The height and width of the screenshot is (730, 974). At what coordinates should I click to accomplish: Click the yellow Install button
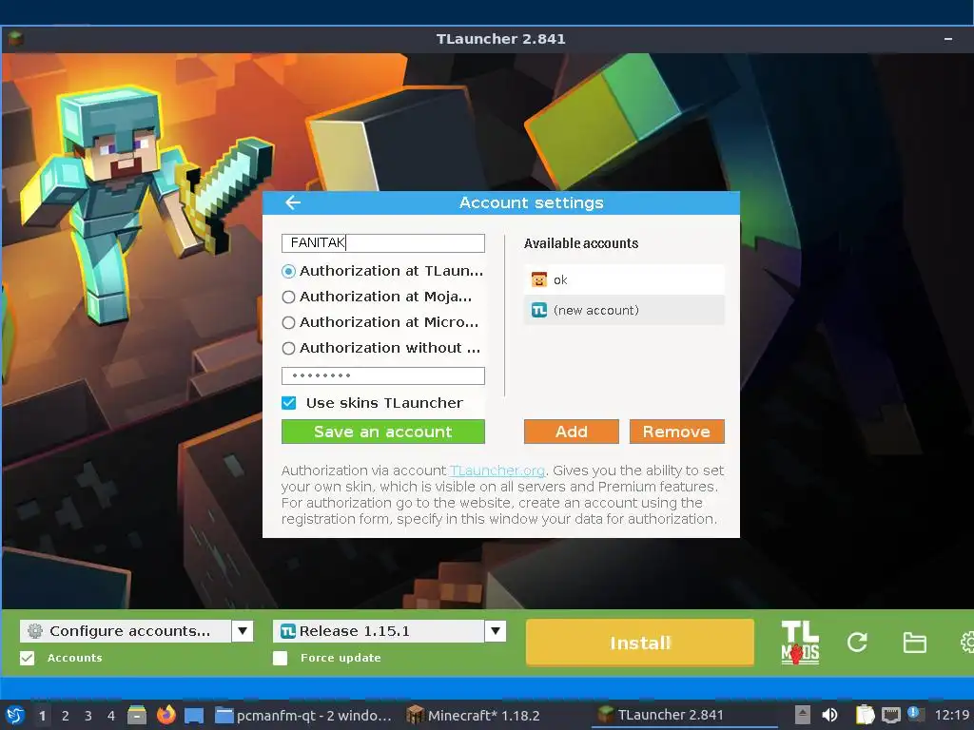pos(640,643)
